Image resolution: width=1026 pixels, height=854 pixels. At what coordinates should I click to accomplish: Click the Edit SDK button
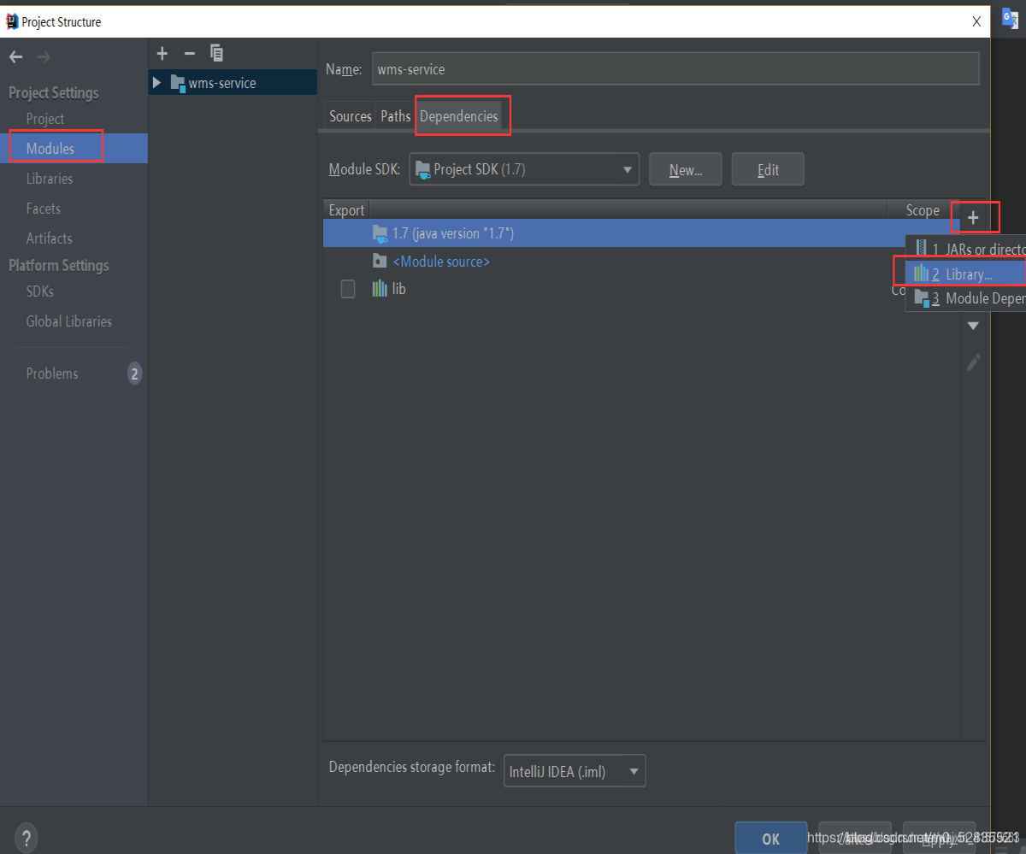point(768,169)
